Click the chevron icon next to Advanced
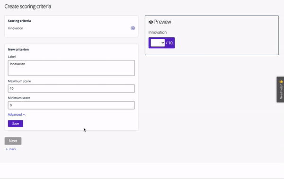The height and width of the screenshot is (179, 284). [24, 115]
